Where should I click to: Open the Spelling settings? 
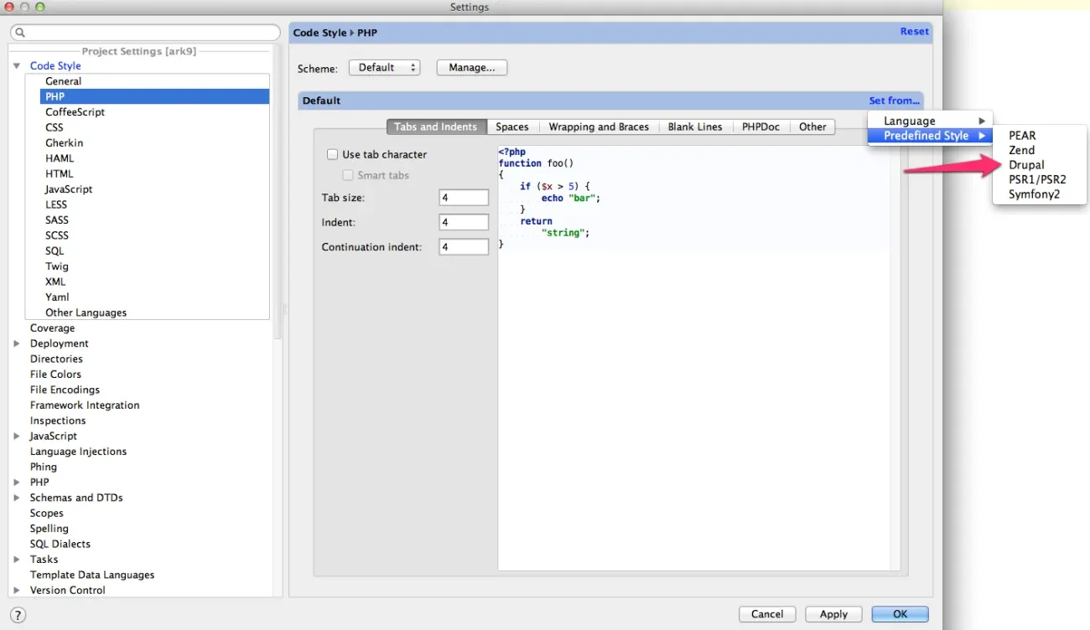[49, 529]
